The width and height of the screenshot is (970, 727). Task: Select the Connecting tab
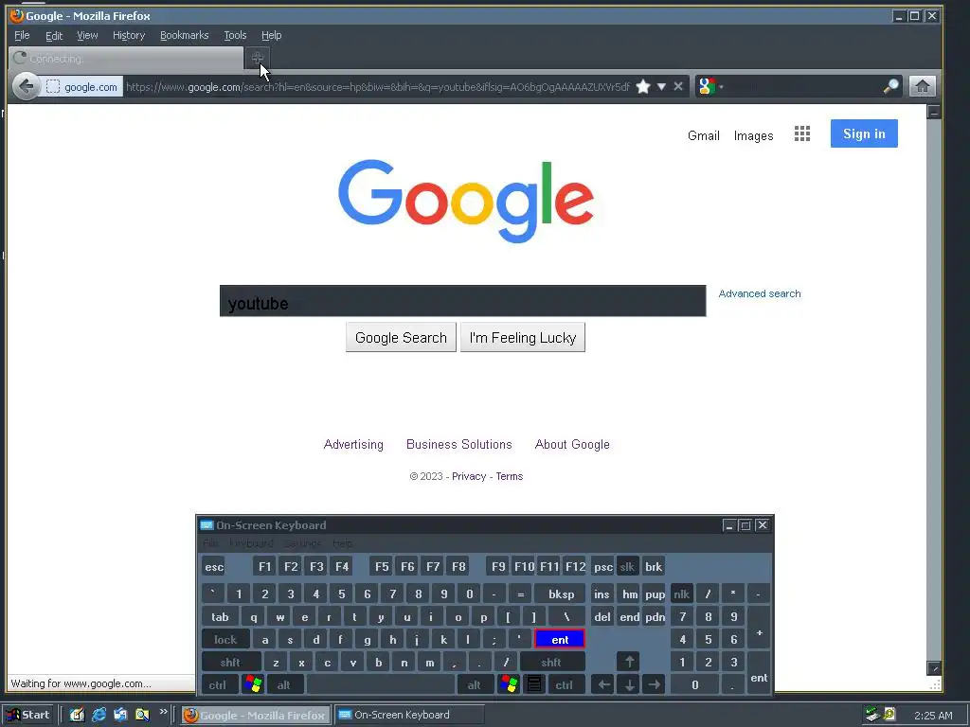click(x=126, y=58)
